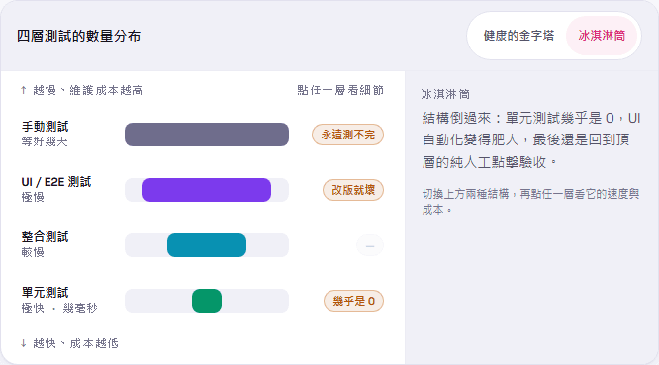Click the 越快、成本越低 label
The image size is (659, 365).
pos(69,343)
